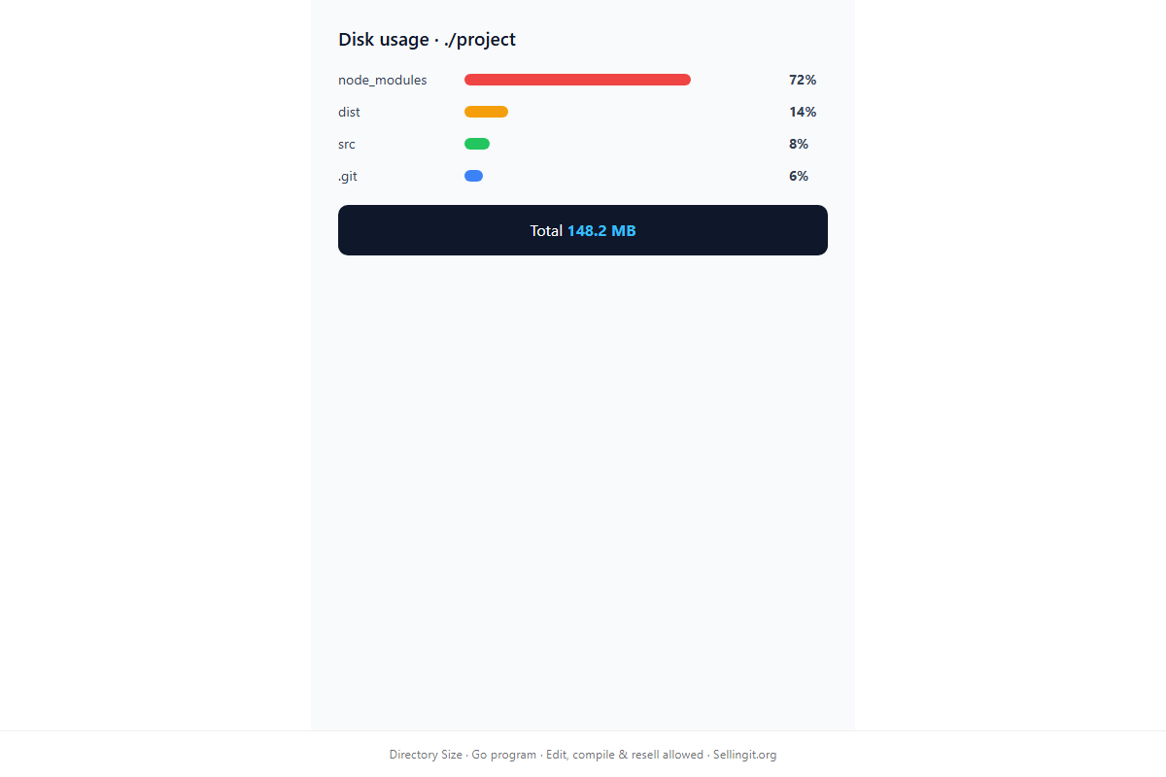Open the Sellingit.org footer link
The width and height of the screenshot is (1166, 777).
point(744,755)
